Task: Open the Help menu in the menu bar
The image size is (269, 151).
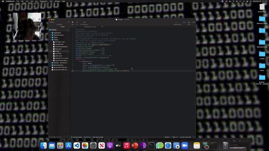Action: point(63,1)
